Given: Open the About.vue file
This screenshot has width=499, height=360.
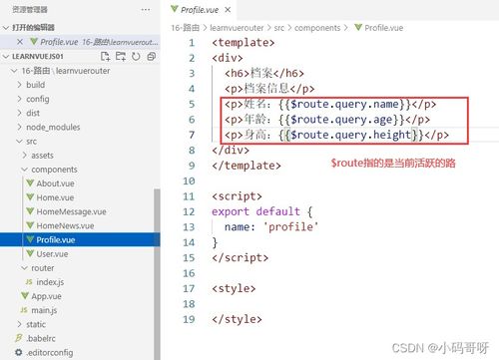Looking at the screenshot, I should point(55,183).
